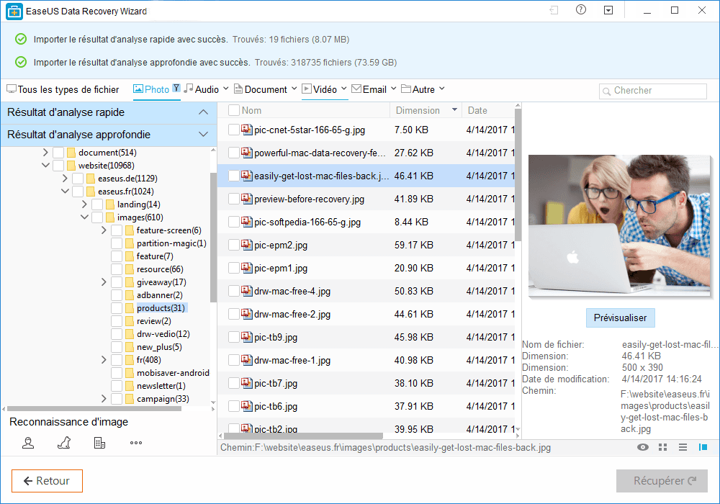720x504 pixels.
Task: Check the document(514) folder checkbox
Action: click(x=58, y=153)
